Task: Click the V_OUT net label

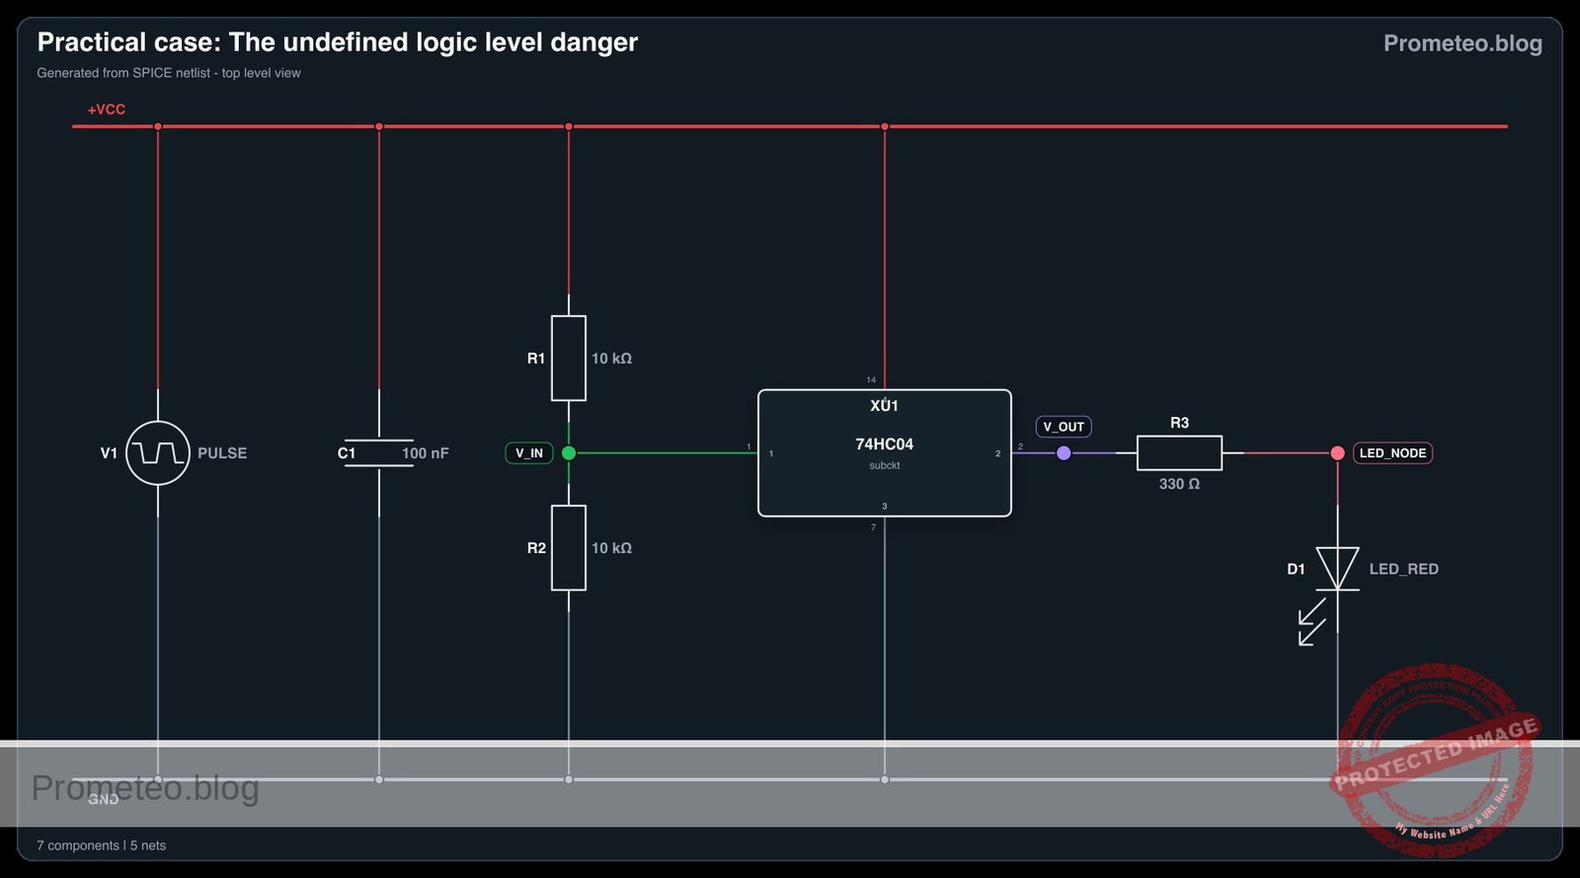Action: click(1064, 427)
